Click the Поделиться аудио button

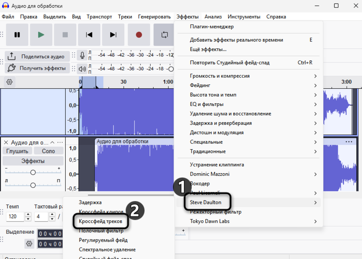(37, 56)
